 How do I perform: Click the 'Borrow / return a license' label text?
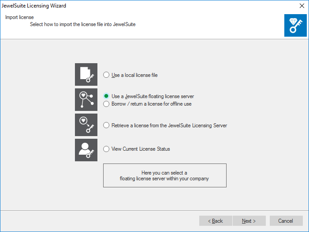tap(151, 104)
